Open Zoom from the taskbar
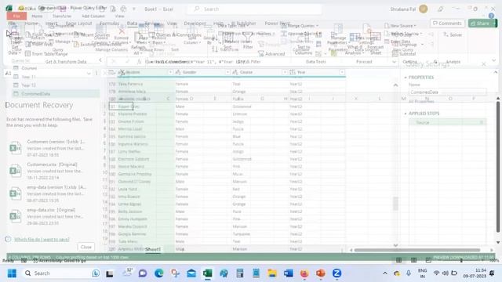The image size is (502, 282). coord(336,273)
